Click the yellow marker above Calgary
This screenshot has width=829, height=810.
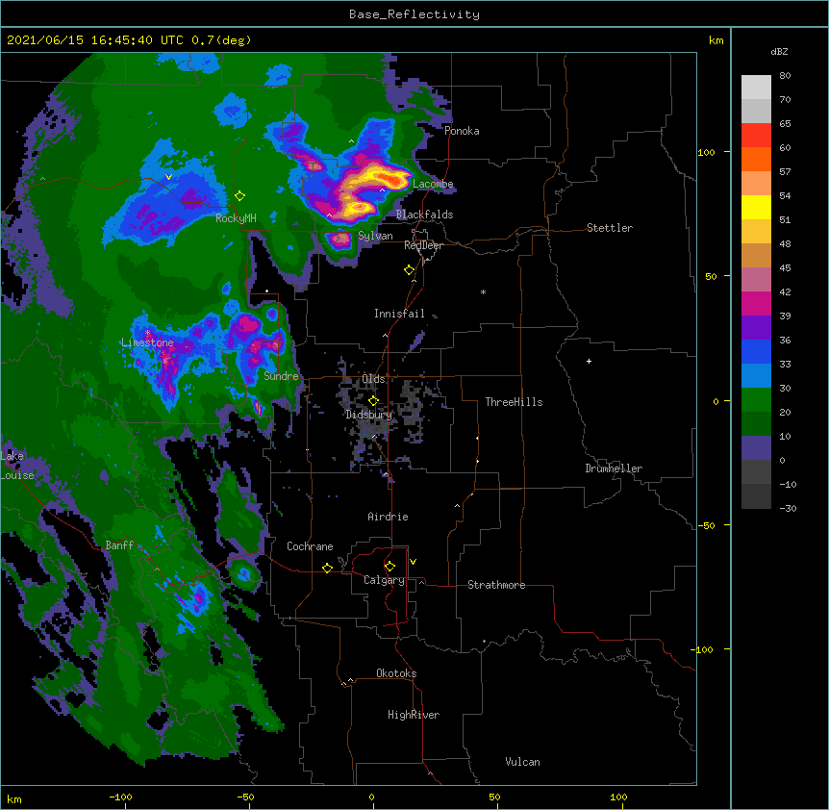(x=389, y=567)
